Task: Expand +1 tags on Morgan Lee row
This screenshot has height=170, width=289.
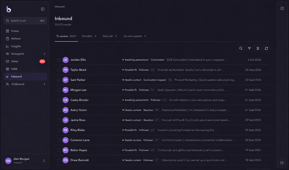Action: point(152,90)
